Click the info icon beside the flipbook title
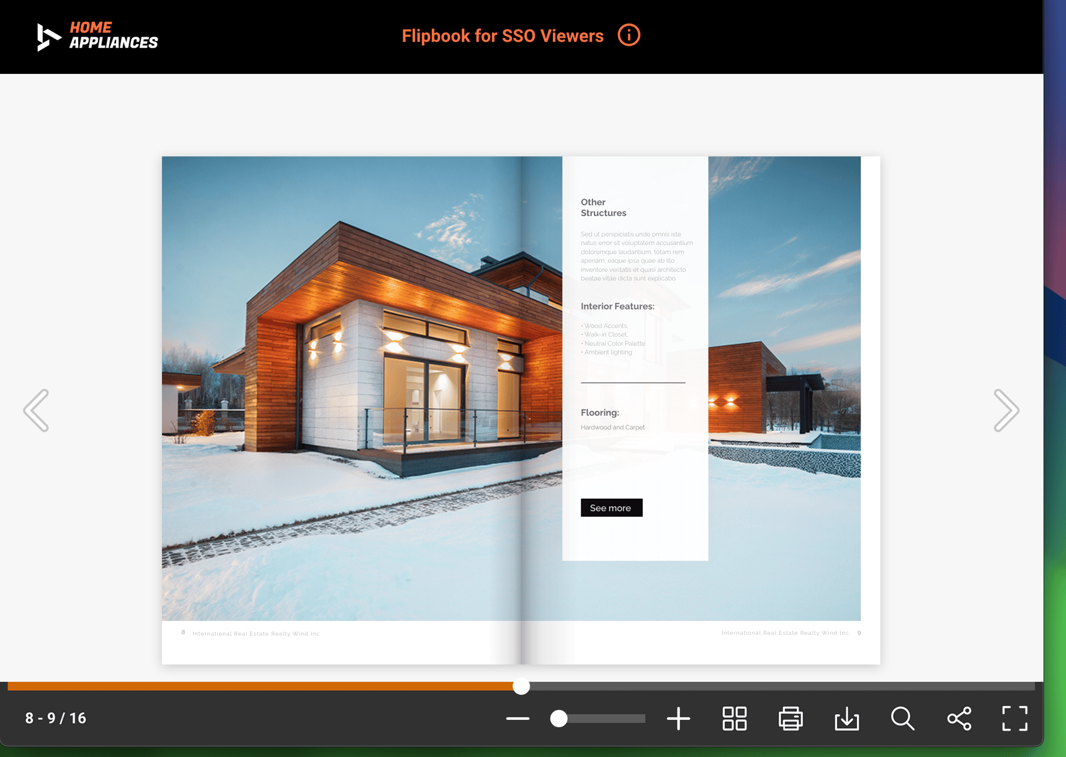The width and height of the screenshot is (1066, 757). pos(629,35)
